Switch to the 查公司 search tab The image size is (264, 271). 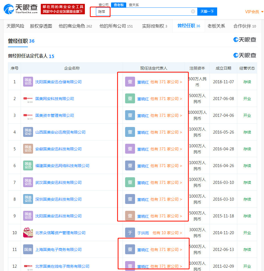104,5
